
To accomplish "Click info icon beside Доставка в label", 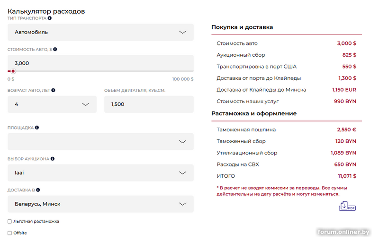I will (x=37, y=190).
